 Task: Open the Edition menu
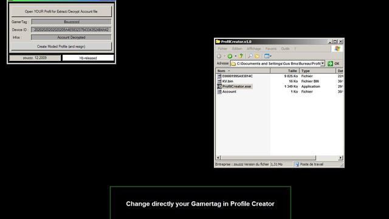point(237,49)
